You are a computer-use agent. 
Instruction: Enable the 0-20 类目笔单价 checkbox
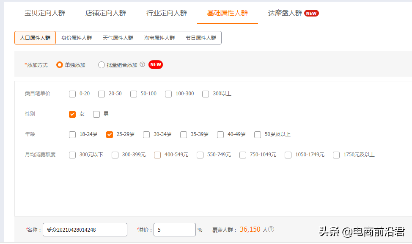(x=72, y=94)
